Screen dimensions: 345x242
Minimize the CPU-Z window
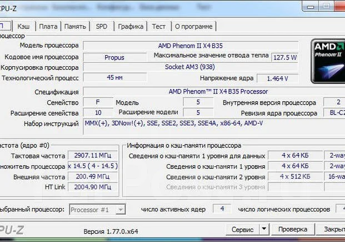pyautogui.click(x=311, y=7)
